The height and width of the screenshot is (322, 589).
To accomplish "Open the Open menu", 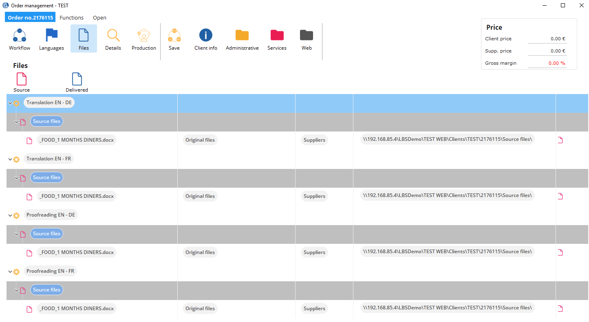I will coord(99,18).
